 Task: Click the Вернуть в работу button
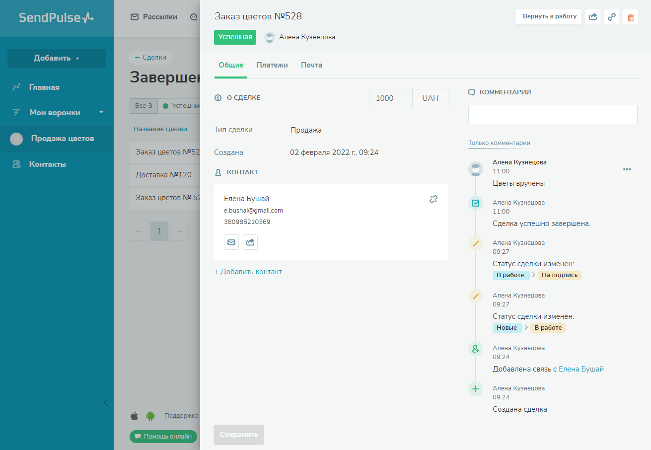548,16
